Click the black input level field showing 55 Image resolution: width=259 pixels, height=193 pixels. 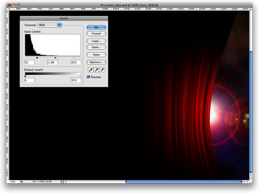click(29, 62)
